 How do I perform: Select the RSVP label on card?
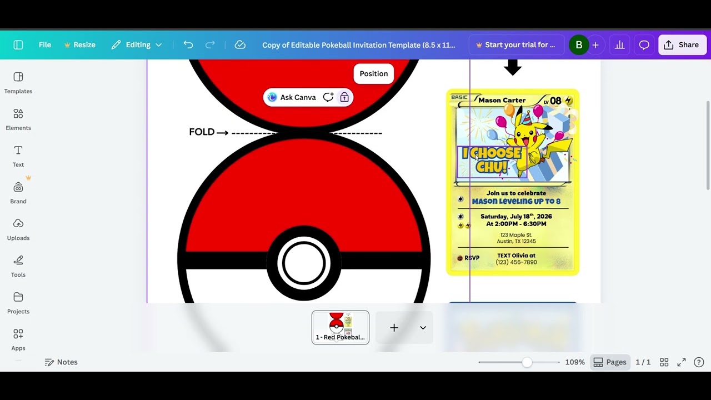[x=472, y=258]
